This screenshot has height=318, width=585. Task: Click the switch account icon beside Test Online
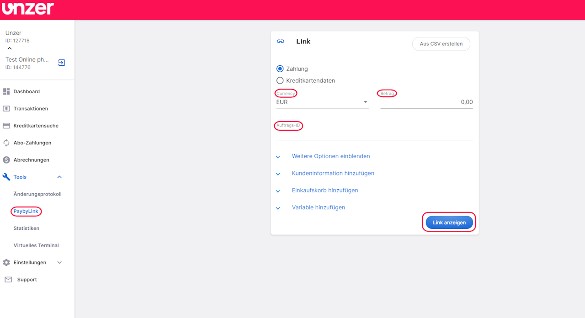(62, 63)
